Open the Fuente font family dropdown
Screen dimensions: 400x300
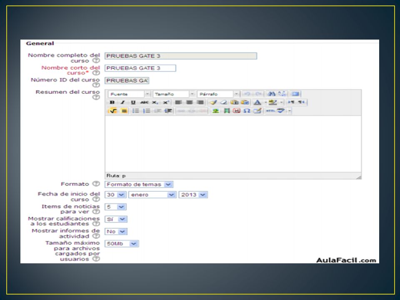(x=129, y=94)
